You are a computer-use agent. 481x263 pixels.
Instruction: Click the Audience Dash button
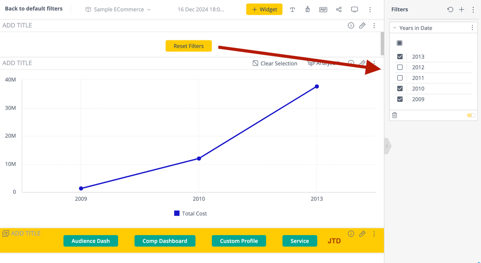tap(91, 241)
